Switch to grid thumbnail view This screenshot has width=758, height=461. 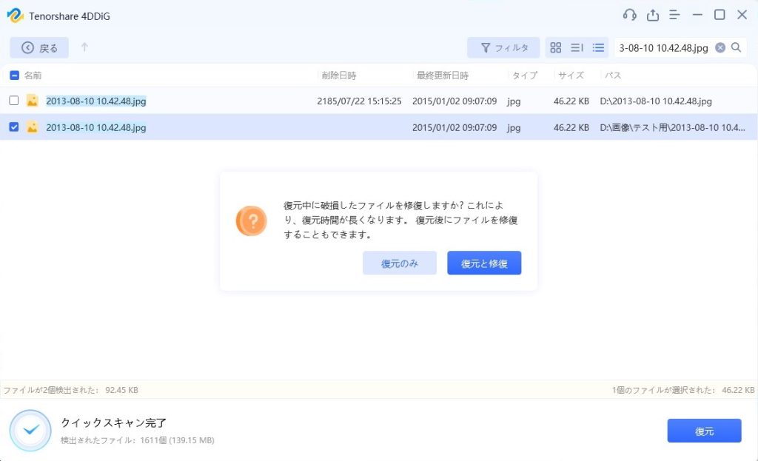[x=556, y=47]
